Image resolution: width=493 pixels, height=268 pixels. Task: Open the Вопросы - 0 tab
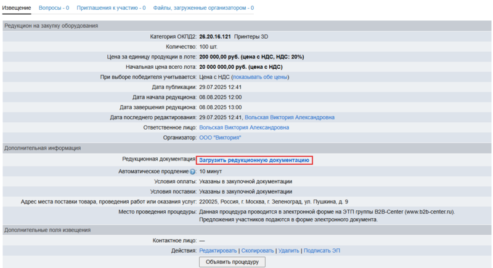click(54, 8)
